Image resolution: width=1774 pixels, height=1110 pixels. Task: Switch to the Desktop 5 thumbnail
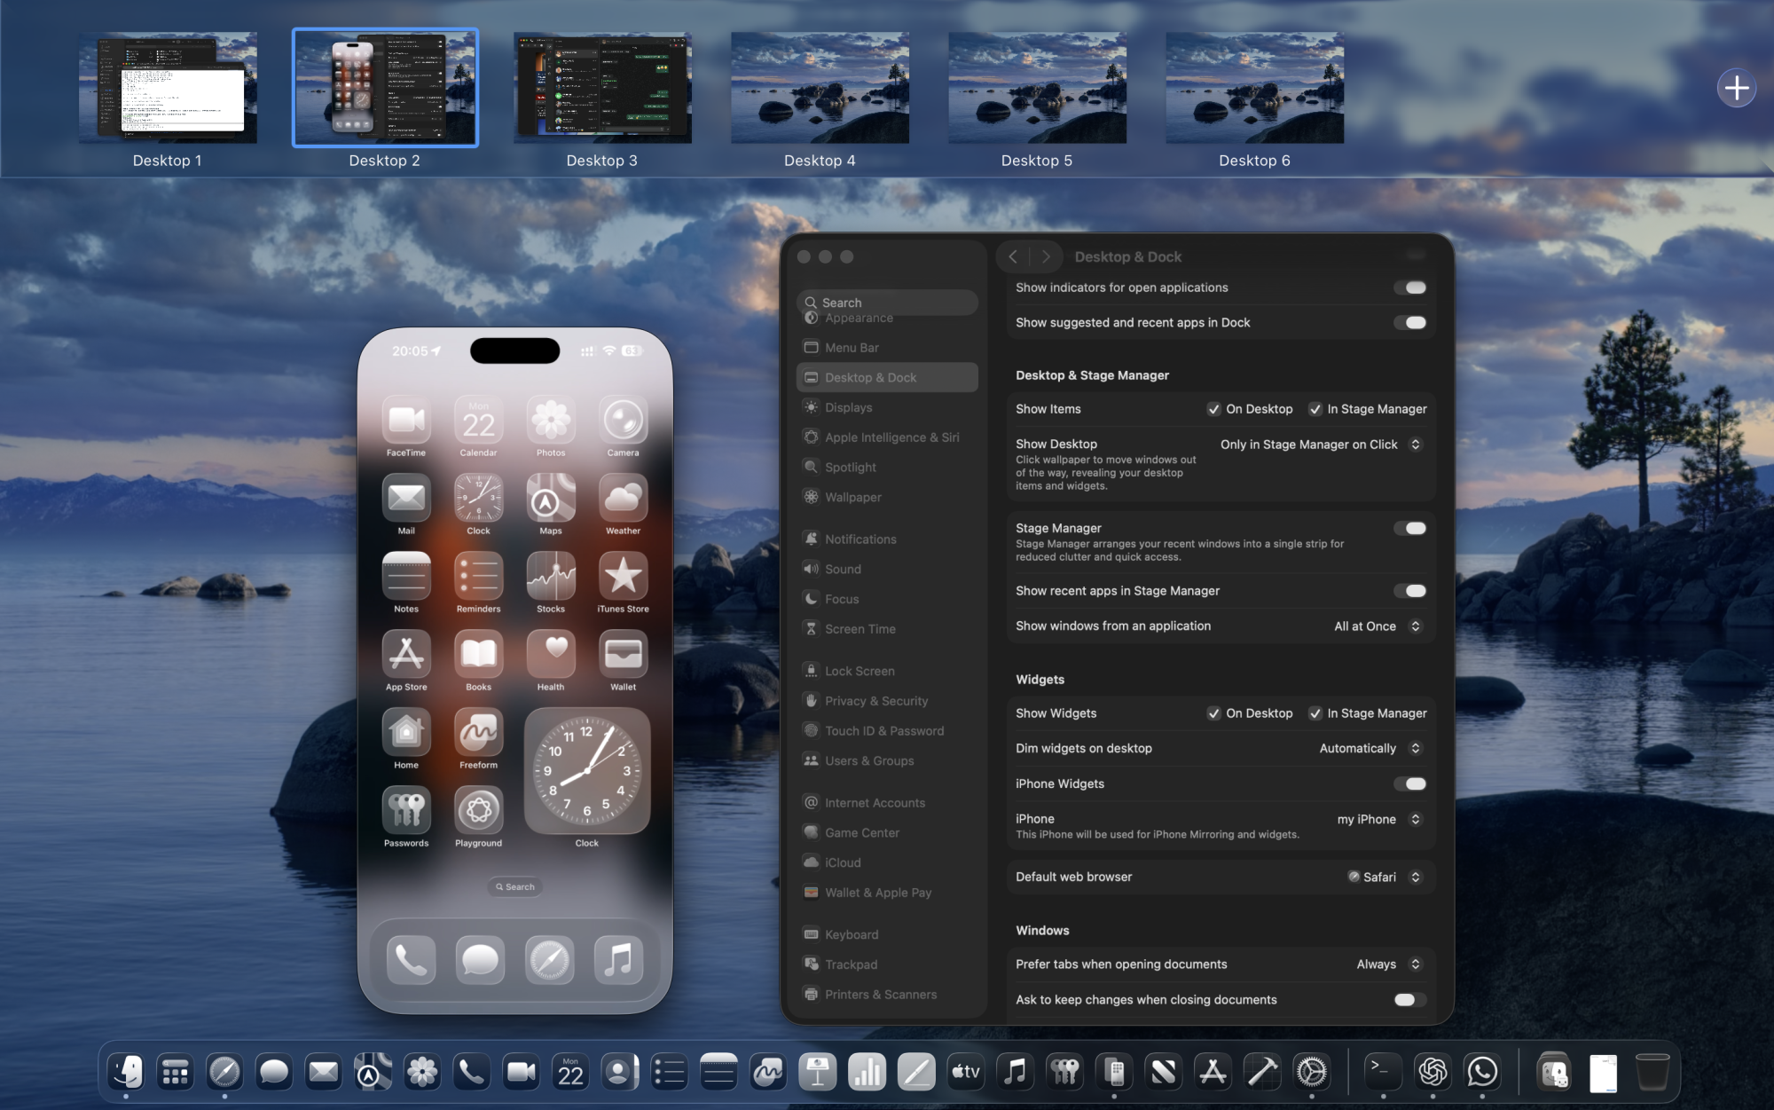click(x=1037, y=88)
